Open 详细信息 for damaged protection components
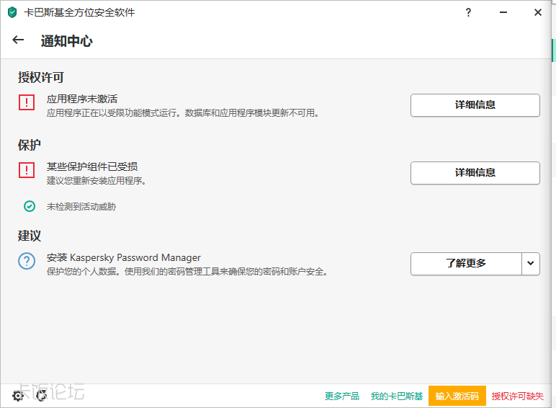This screenshot has height=408, width=556. [x=475, y=173]
